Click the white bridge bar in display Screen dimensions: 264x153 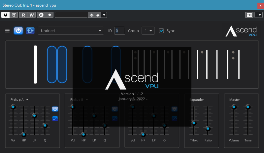(x=35, y=64)
